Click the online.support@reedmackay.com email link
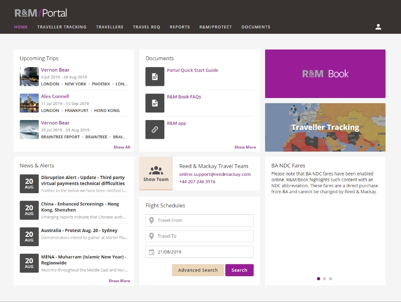401x302 pixels. tap(215, 174)
